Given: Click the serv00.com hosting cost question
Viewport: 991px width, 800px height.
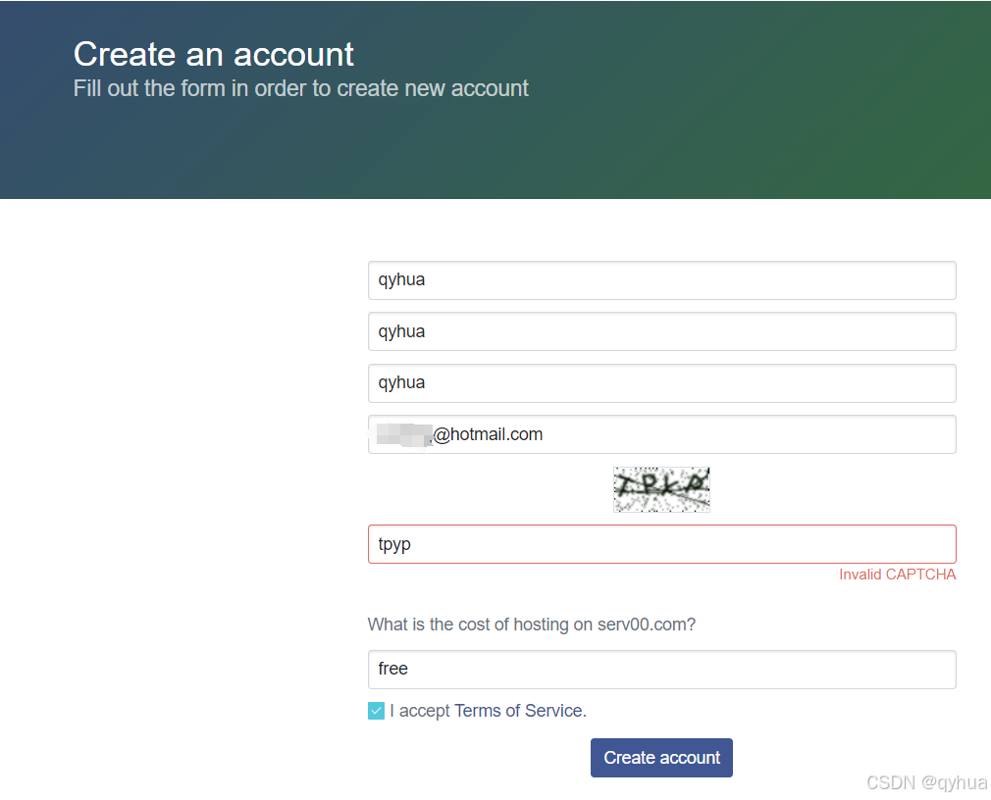Looking at the screenshot, I should tap(531, 625).
